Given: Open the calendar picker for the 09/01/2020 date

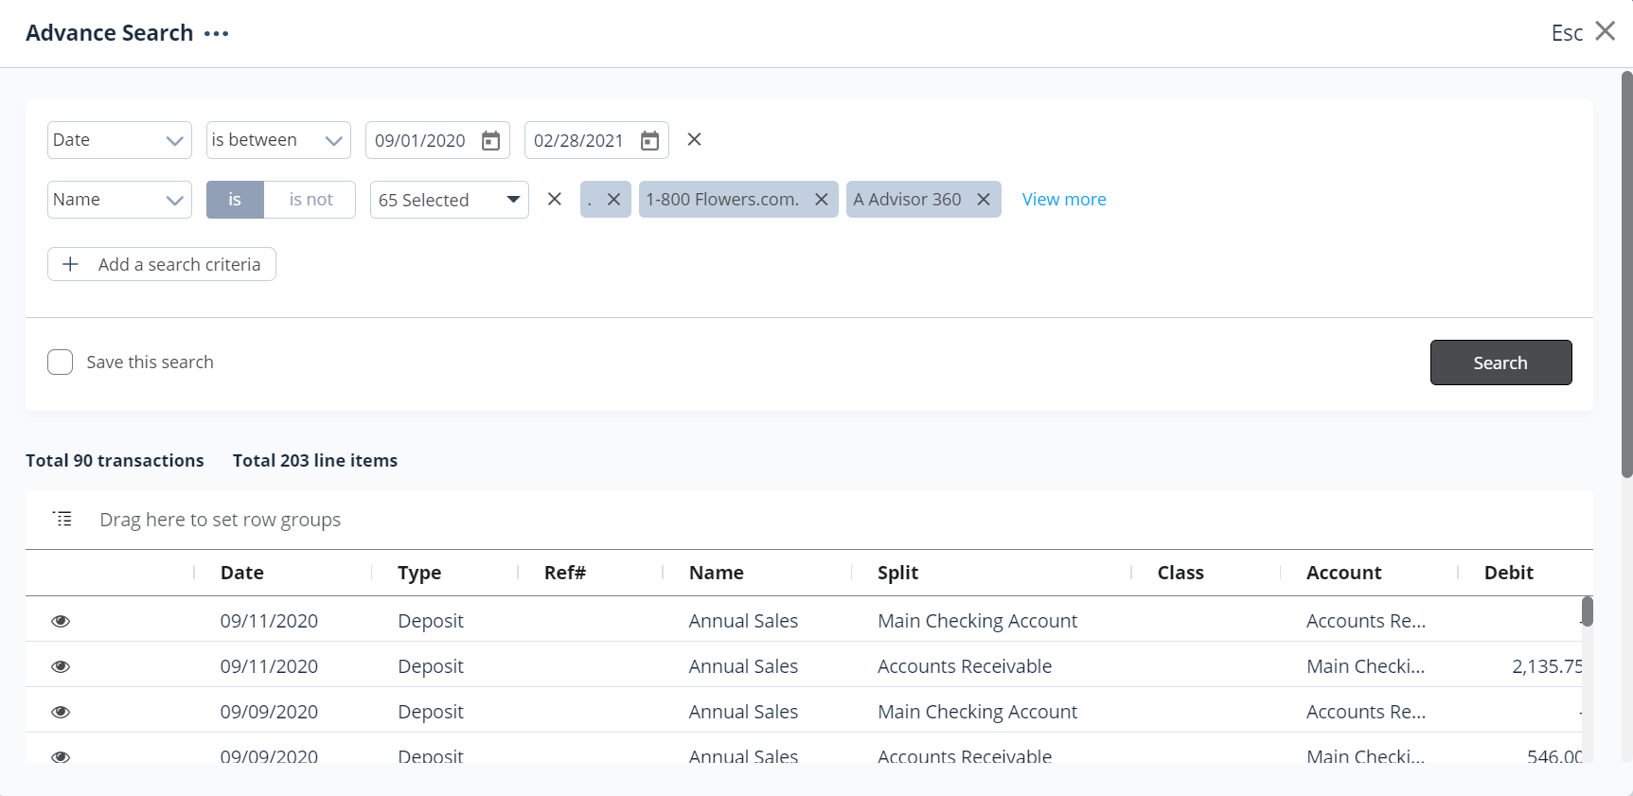Looking at the screenshot, I should (490, 141).
